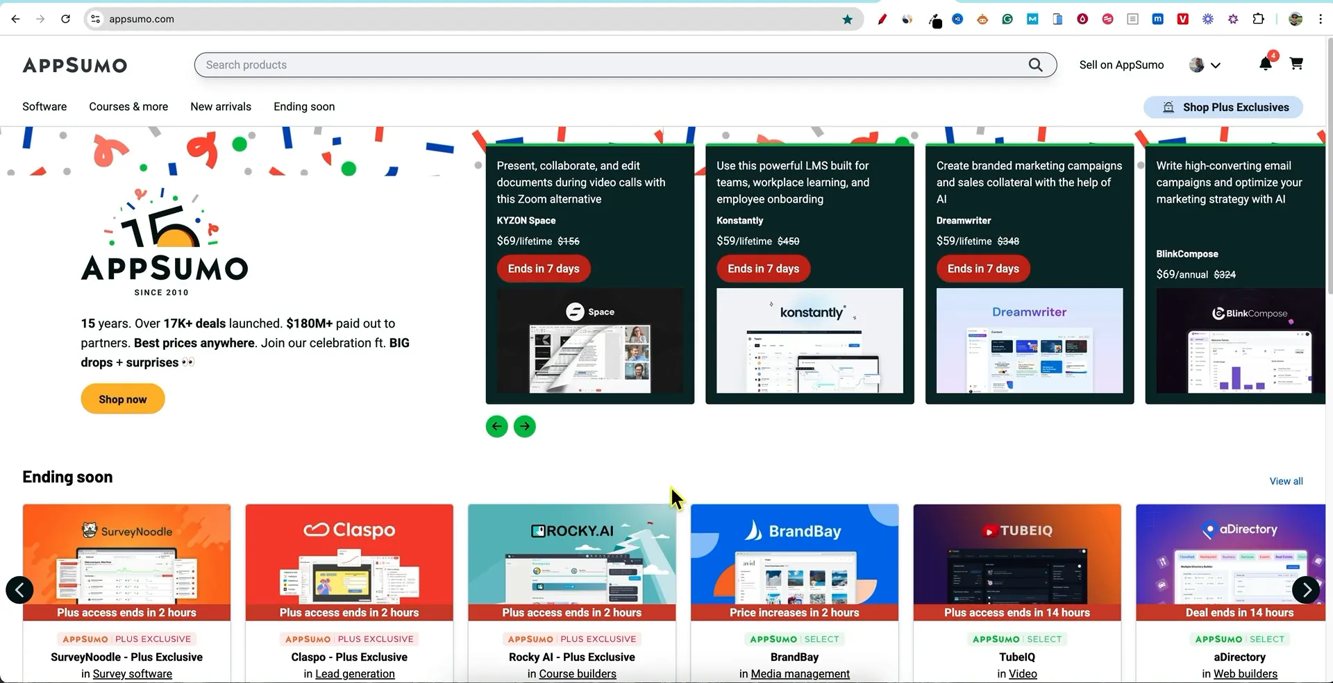Click SurveyNoodle - Plus Exclusive title
The height and width of the screenshot is (683, 1333).
click(x=127, y=657)
